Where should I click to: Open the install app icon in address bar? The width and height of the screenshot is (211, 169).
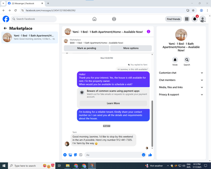click(x=188, y=11)
